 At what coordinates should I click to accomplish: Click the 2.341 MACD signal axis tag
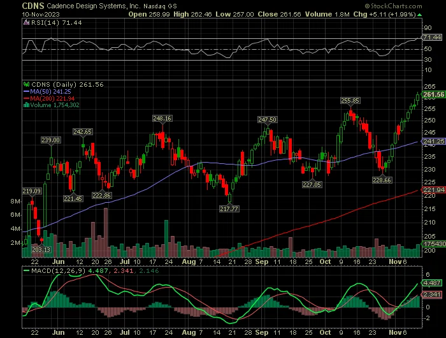pyautogui.click(x=432, y=295)
